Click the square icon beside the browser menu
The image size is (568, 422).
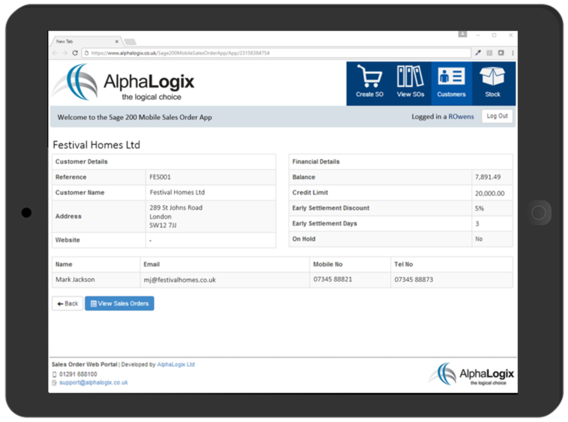point(501,53)
